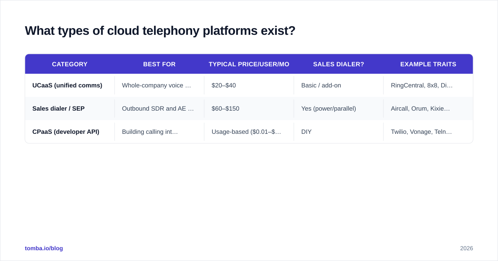Viewport: 498px width, 261px height.
Task: Select the heading "What types of cloud telephony platforms exist?"
Action: [x=160, y=31]
